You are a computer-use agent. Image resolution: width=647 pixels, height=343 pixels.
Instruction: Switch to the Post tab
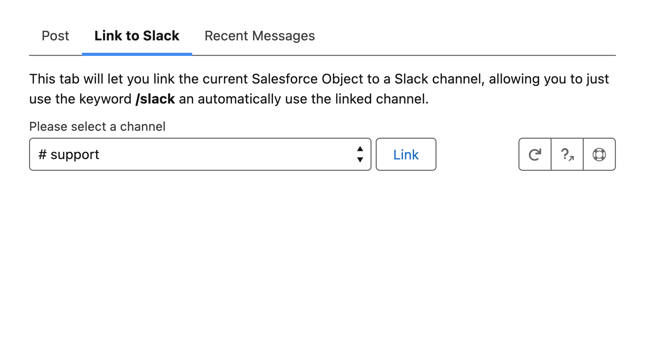tap(55, 36)
